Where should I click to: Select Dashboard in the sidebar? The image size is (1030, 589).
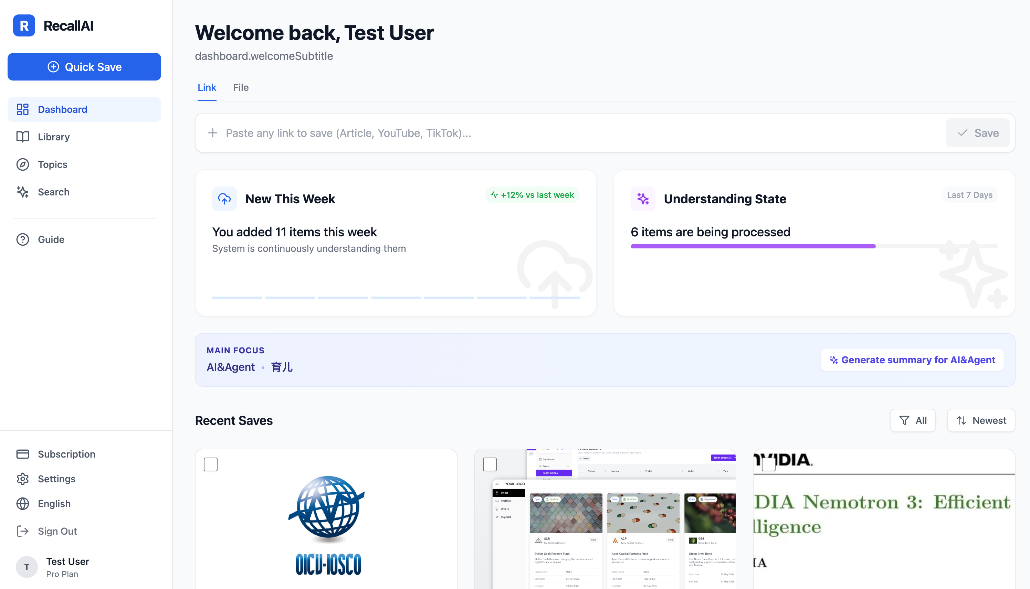pos(62,109)
